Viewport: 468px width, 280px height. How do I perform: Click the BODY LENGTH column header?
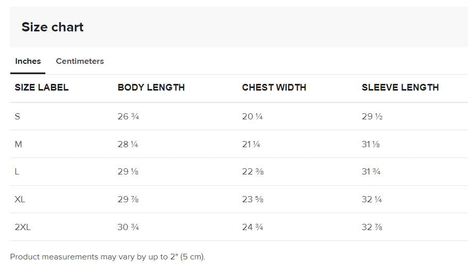pos(151,87)
